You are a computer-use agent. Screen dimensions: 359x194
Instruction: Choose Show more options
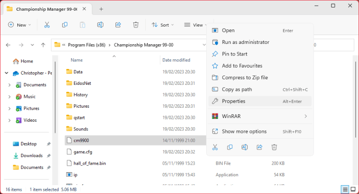pos(260,132)
